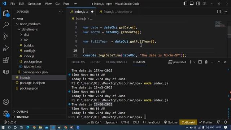Open terminal launch profile dropdown arrow
Screen dimensions: 231x130
(194, 62)
